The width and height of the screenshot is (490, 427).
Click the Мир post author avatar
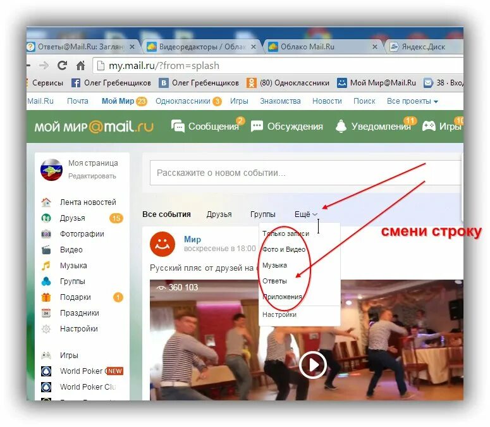[x=162, y=244]
